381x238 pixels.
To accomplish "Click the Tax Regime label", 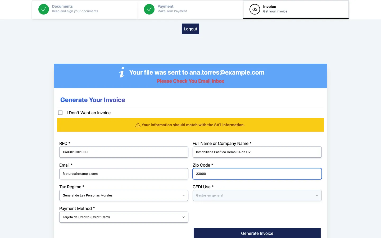I will pos(72,187).
